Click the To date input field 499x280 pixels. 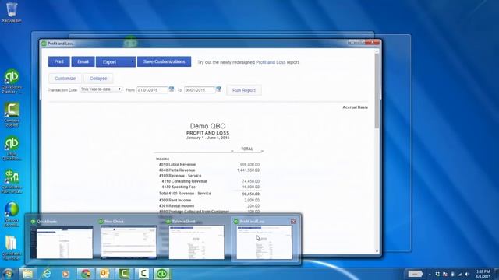[200, 90]
